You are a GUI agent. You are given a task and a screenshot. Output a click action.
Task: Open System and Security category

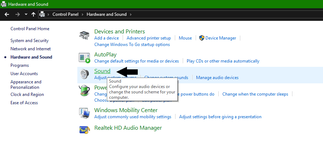coord(29,41)
